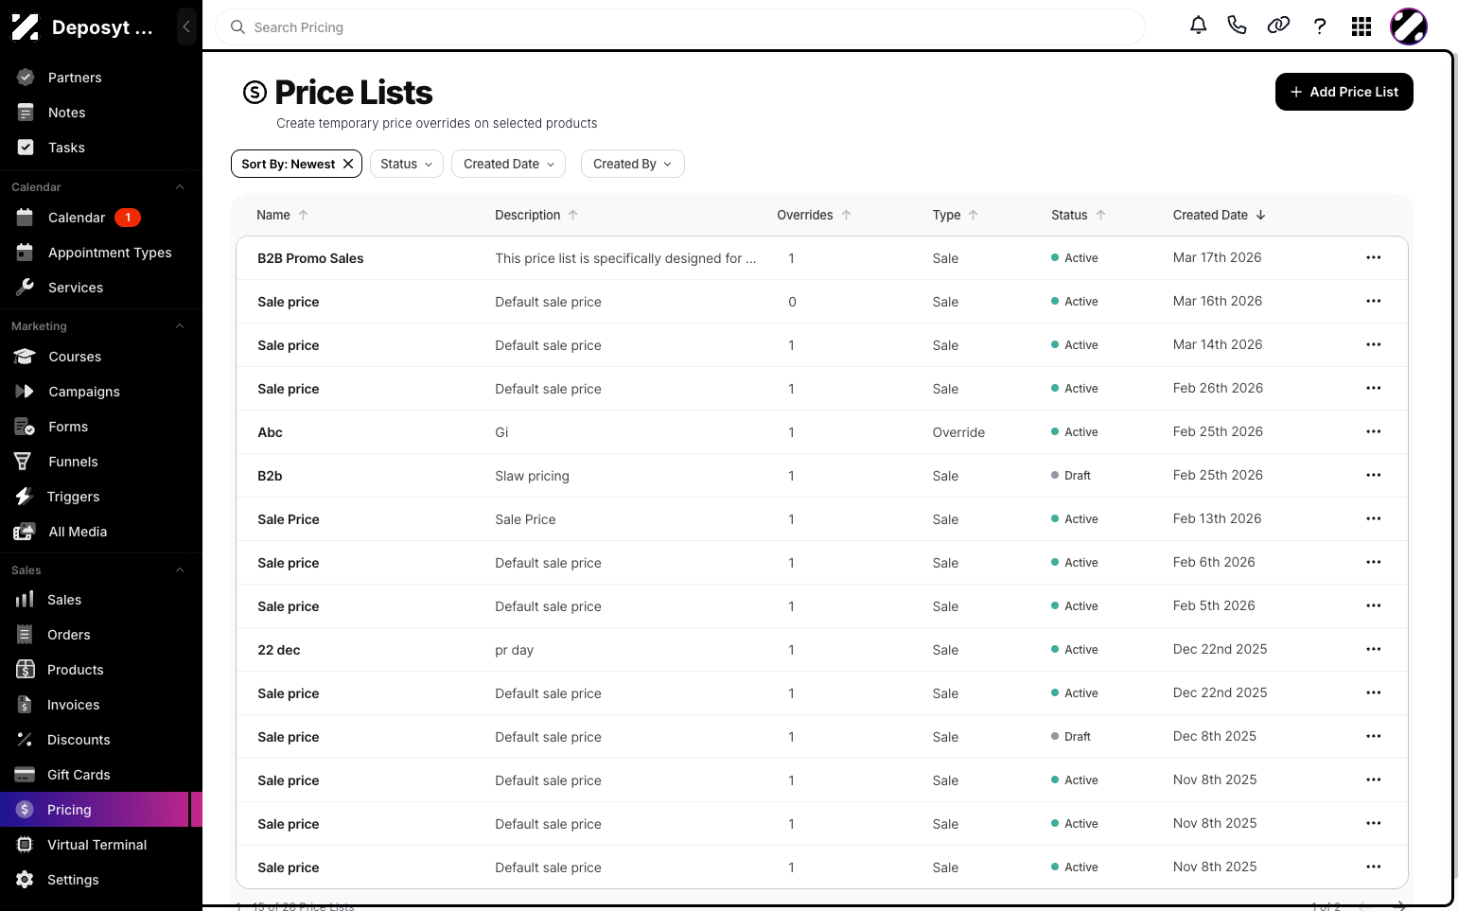
Task: Select the 'Slaw pricing' description cell
Action: pyautogui.click(x=532, y=476)
